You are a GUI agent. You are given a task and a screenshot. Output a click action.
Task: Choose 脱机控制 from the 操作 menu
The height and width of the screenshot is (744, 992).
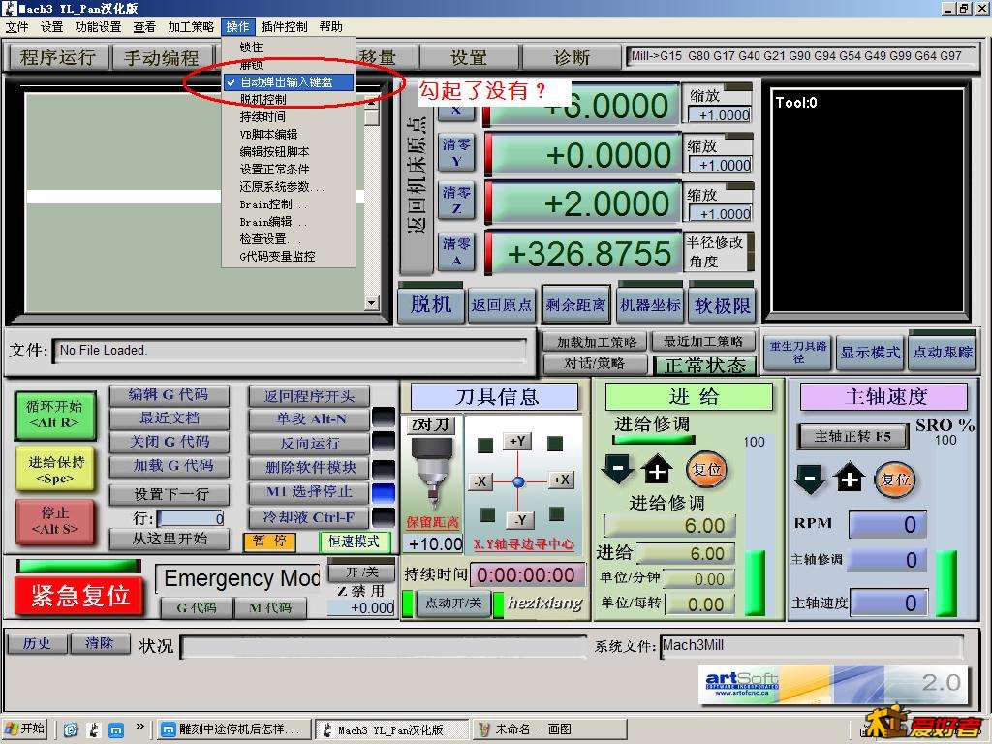coord(289,100)
